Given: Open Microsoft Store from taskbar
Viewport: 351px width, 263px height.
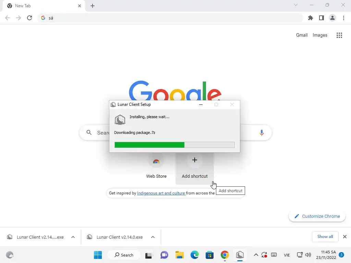Looking at the screenshot, I should (209, 255).
